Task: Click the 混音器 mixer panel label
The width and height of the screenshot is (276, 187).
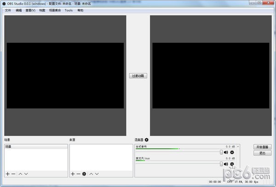Action: [x=139, y=140]
